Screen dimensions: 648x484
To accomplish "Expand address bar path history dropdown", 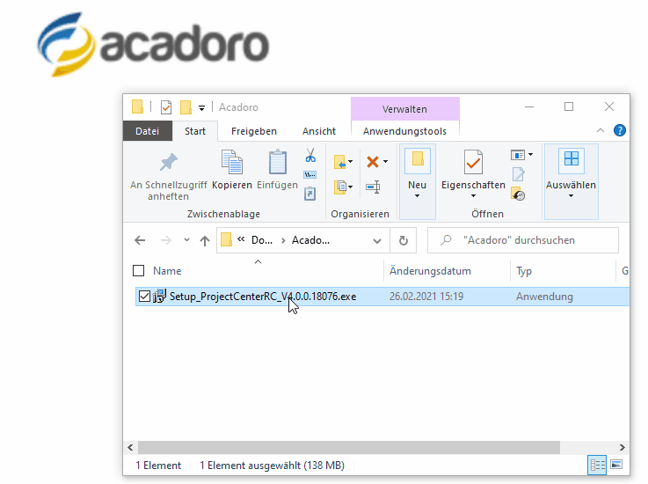I will (377, 240).
